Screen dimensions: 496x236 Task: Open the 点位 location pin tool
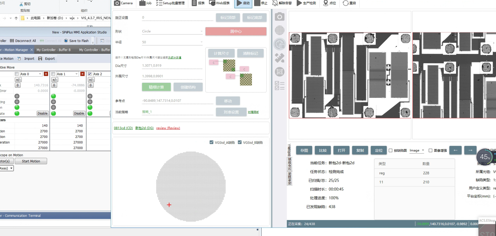[x=330, y=3]
